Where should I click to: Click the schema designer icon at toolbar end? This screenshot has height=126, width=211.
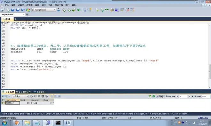132,10
